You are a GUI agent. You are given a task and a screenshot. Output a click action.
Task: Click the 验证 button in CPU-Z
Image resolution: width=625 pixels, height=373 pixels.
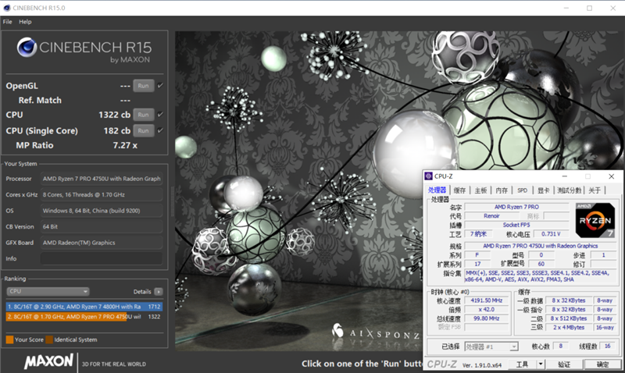[x=563, y=364]
